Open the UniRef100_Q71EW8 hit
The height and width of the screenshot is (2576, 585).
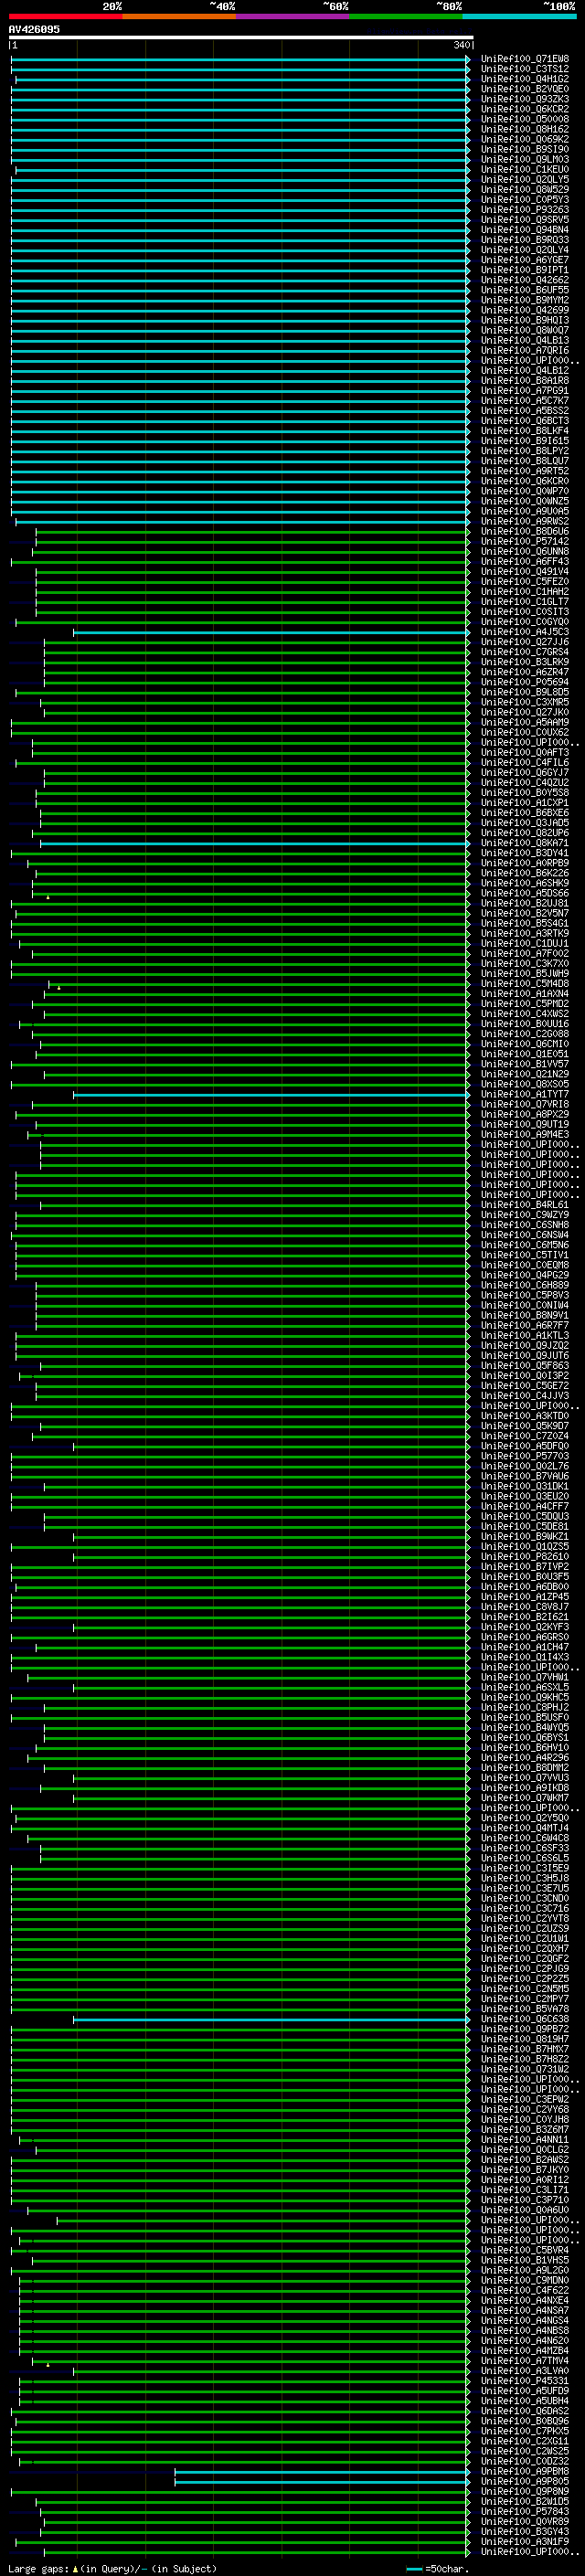click(x=525, y=59)
